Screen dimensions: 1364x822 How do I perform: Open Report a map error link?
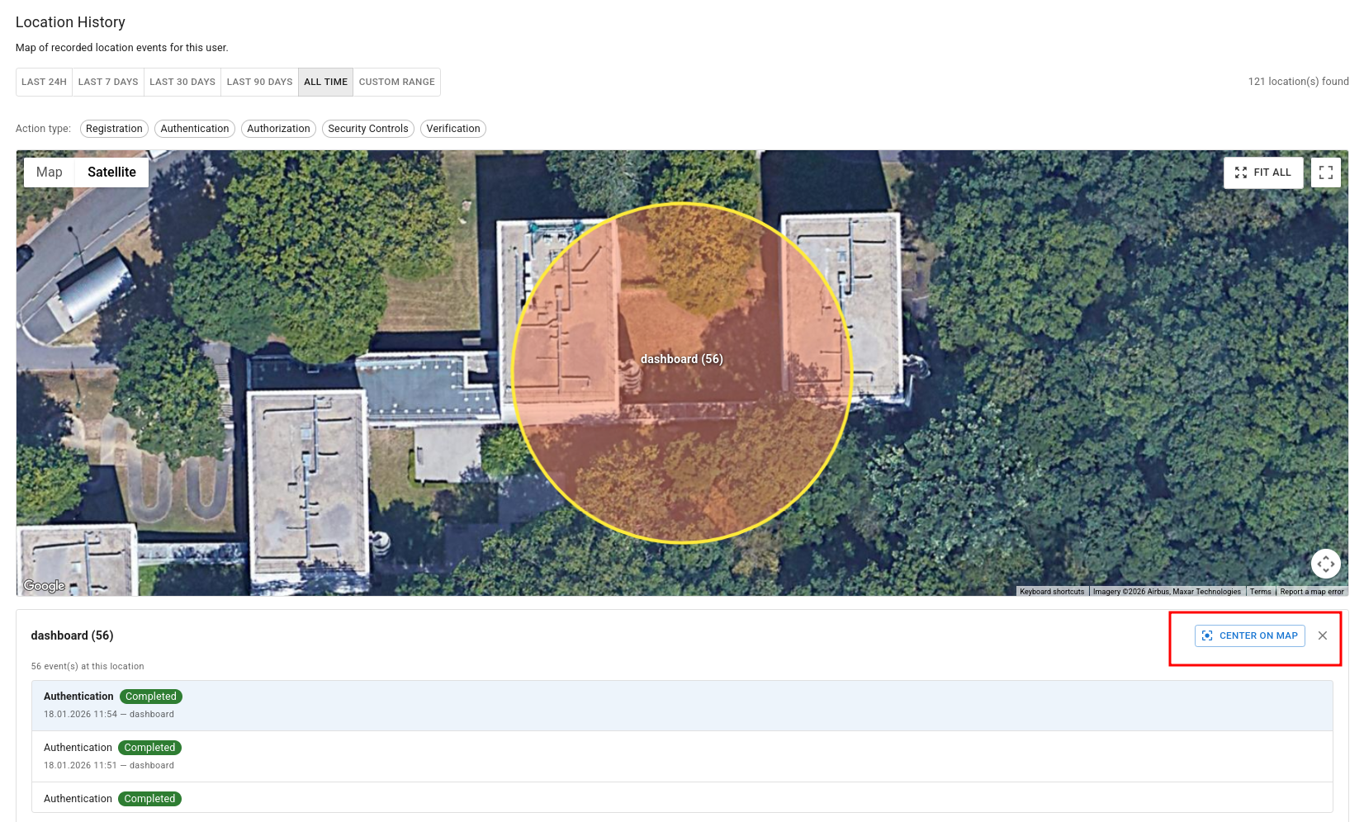pos(1311,592)
